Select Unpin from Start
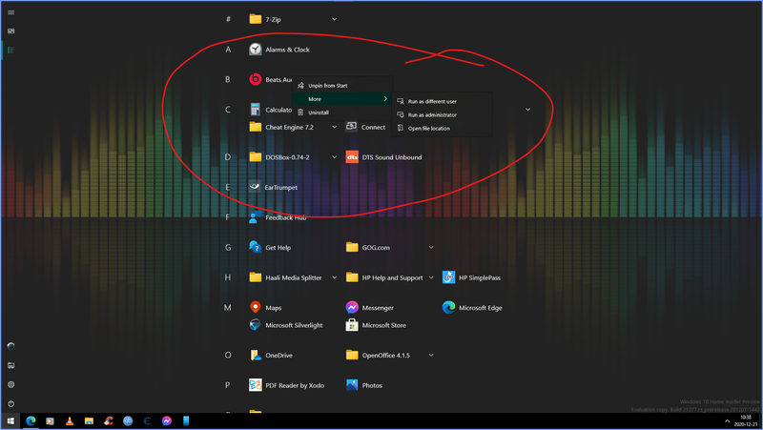 [x=342, y=86]
